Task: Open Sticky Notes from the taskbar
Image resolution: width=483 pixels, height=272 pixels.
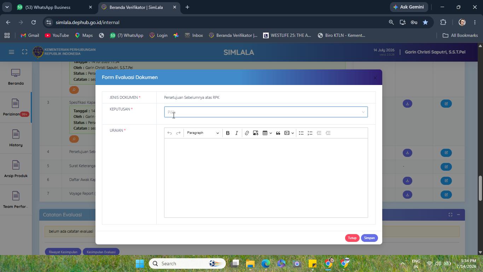Action: (x=313, y=263)
